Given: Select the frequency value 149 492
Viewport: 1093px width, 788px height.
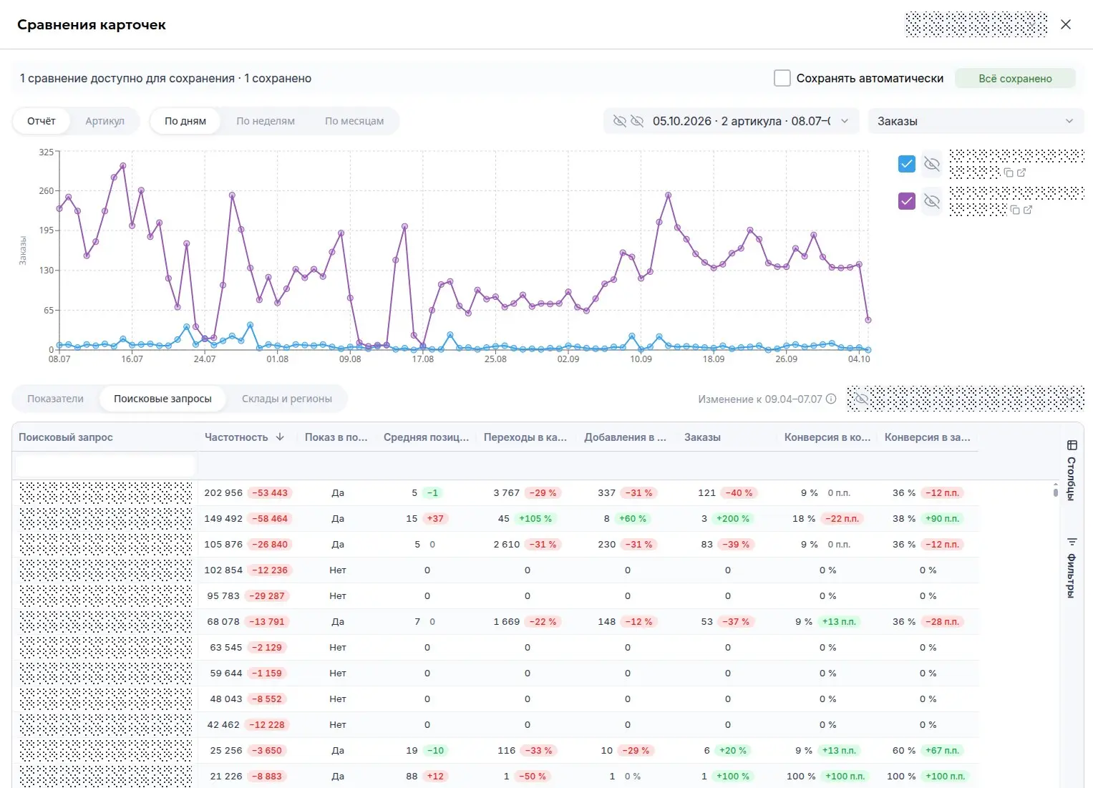Looking at the screenshot, I should [x=223, y=519].
